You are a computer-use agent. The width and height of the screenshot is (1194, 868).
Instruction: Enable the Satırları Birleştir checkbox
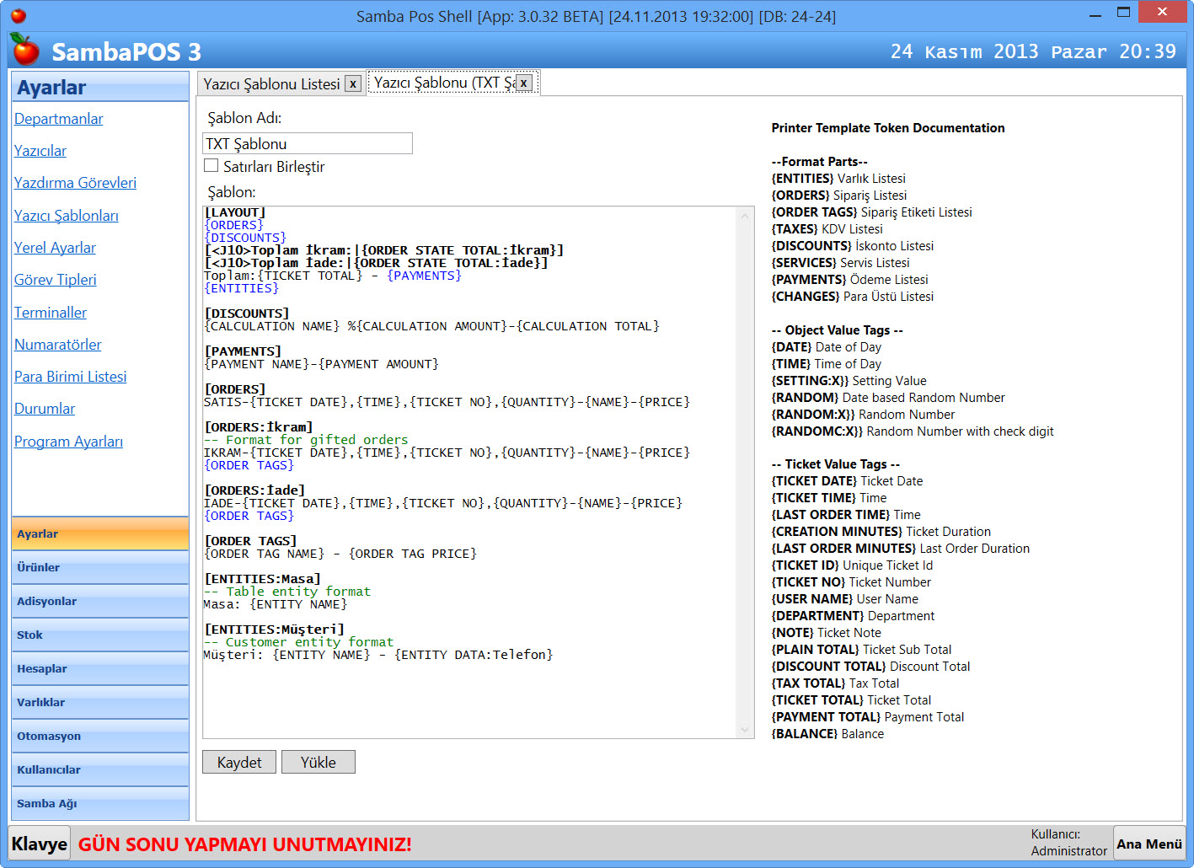point(211,166)
